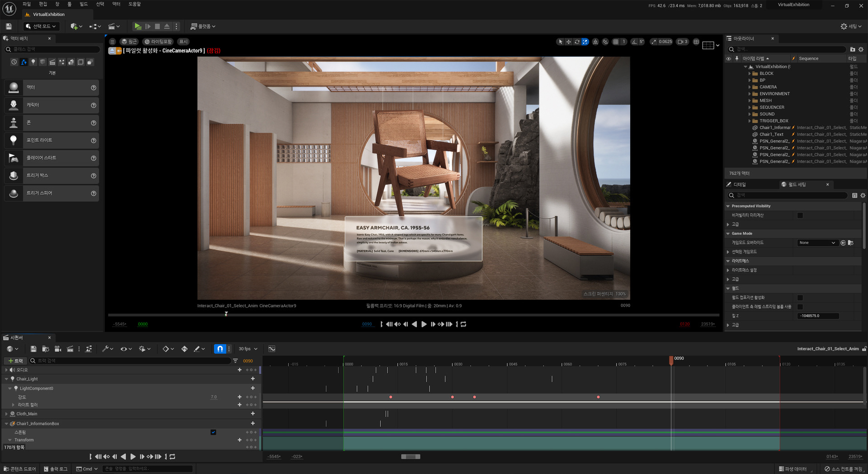Viewport: 868px width, 474px height.
Task: Open the 게임모드 오버라이드 None dropdown
Action: (817, 243)
